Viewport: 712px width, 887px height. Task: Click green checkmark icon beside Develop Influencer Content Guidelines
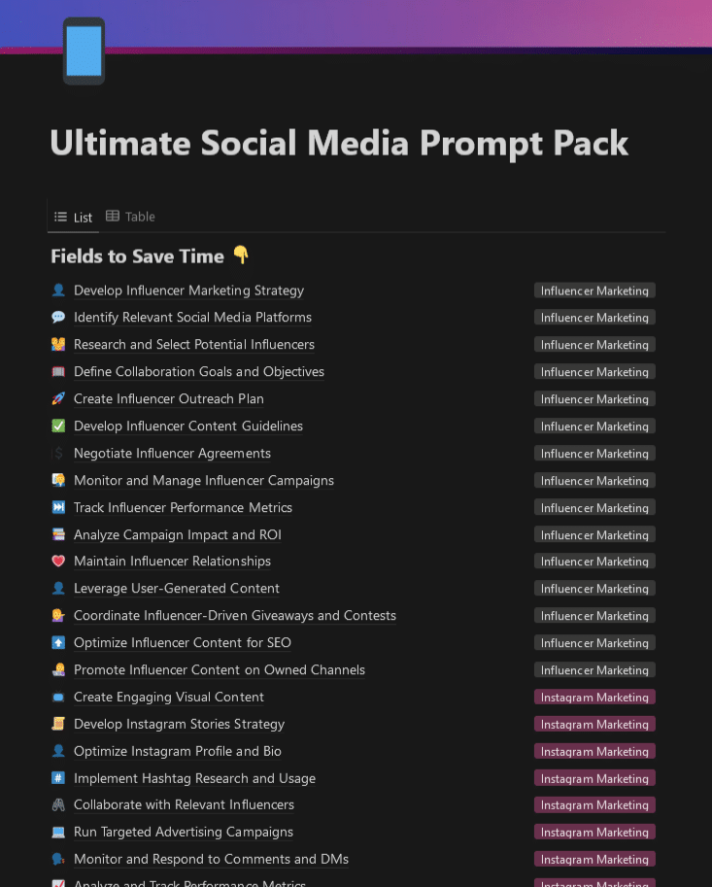point(58,426)
